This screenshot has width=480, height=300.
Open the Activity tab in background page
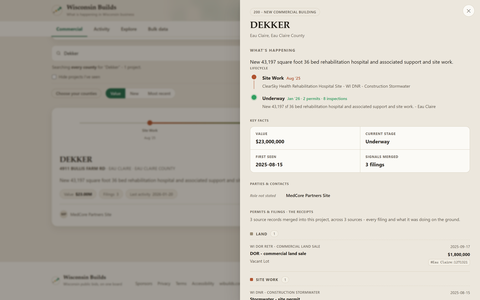point(102,29)
